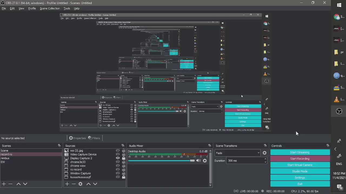The width and height of the screenshot is (346, 194).
Task: Select the kuuuumuuuuuujf source row
Action: pyautogui.click(x=95, y=177)
